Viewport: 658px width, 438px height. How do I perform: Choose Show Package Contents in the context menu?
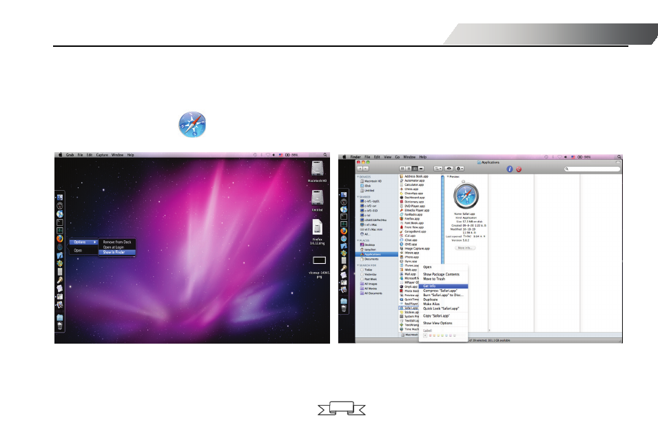441,274
